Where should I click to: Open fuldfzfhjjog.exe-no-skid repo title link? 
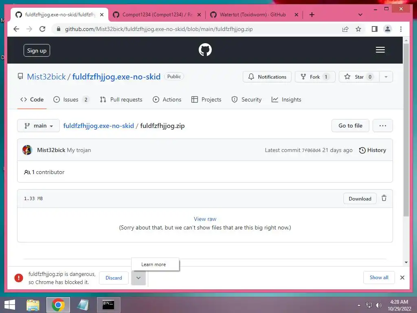click(116, 77)
